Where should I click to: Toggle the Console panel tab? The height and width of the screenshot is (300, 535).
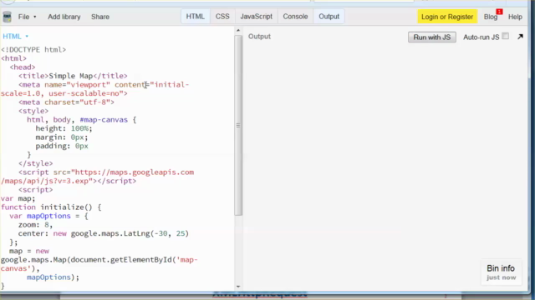pyautogui.click(x=295, y=17)
